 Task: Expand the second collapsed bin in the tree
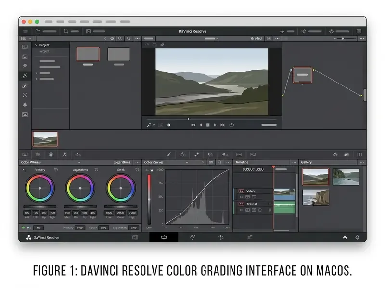[x=37, y=79]
